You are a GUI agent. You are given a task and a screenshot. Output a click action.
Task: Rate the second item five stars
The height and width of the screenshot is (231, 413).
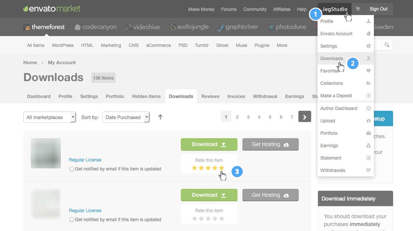click(x=222, y=219)
